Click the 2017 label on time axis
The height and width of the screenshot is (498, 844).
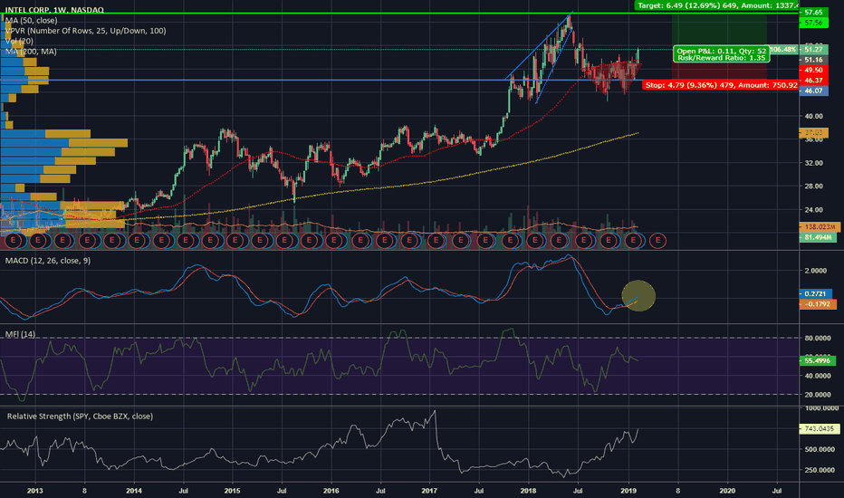(x=429, y=491)
